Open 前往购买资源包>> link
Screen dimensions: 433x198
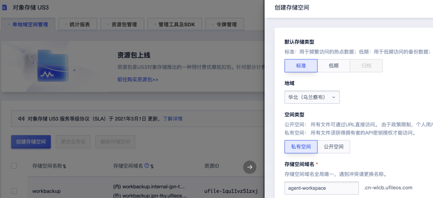click(138, 79)
